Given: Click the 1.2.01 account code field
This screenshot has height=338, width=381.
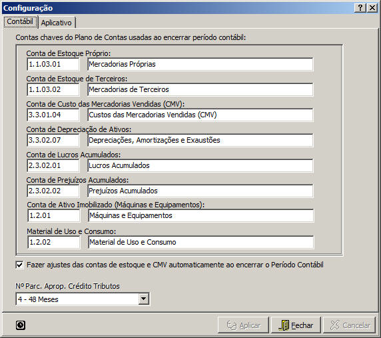Looking at the screenshot, I should 54,215.
